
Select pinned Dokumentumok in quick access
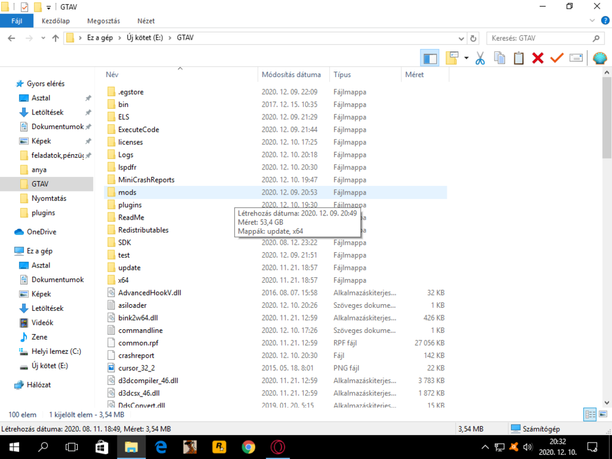point(58,127)
